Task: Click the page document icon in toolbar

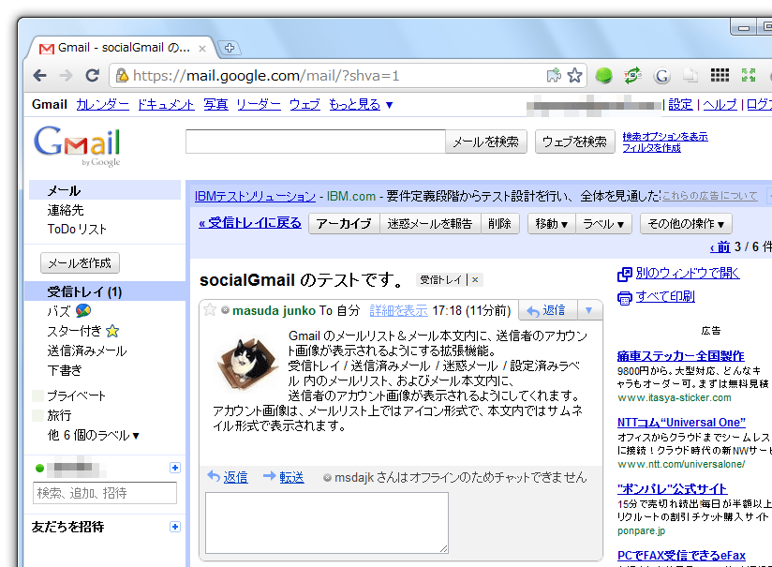Action: click(690, 75)
